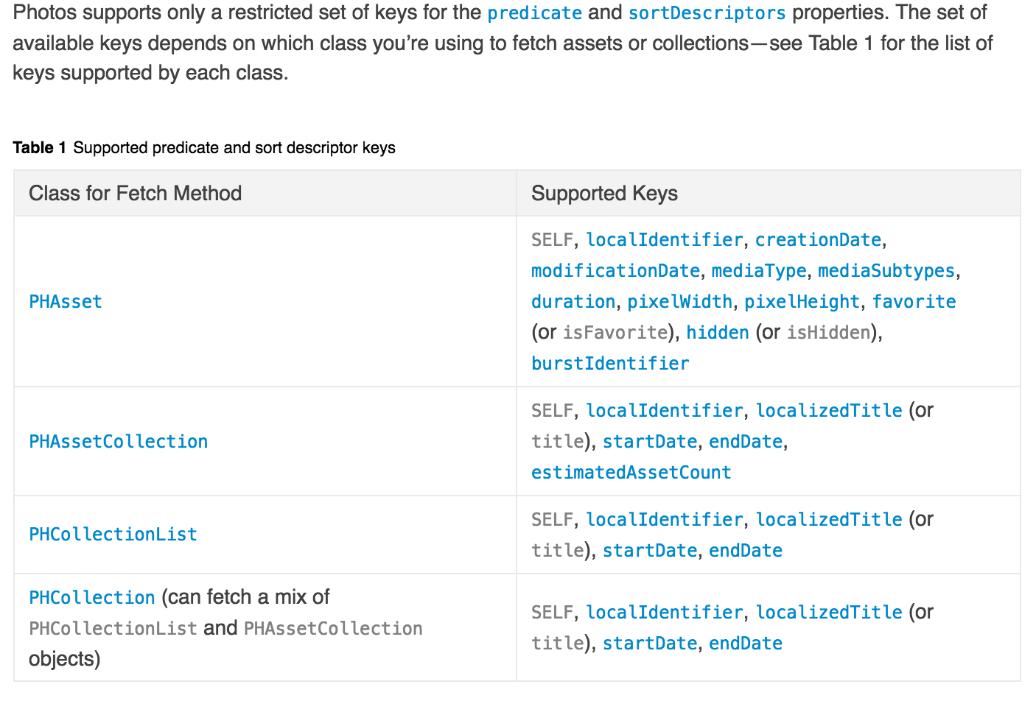Open the PHAssetCollection class link
Viewport: 1036px width, 701px height.
click(118, 442)
